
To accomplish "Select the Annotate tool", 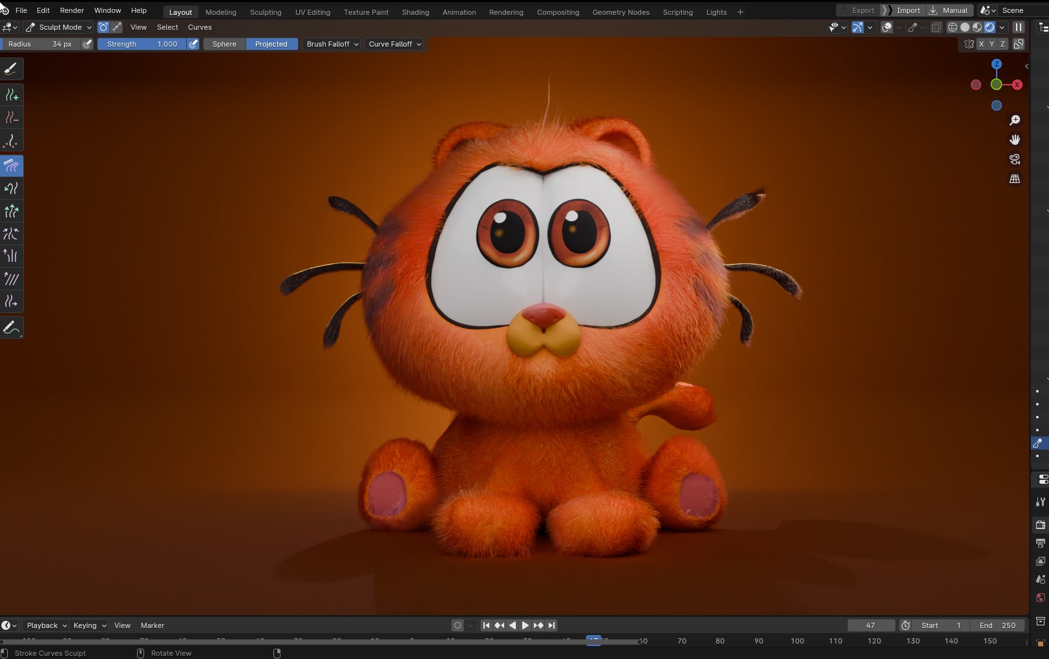I will point(12,328).
